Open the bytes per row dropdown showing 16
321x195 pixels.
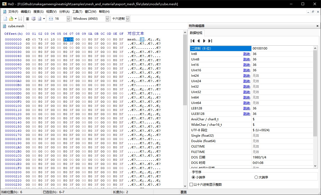[68, 19]
